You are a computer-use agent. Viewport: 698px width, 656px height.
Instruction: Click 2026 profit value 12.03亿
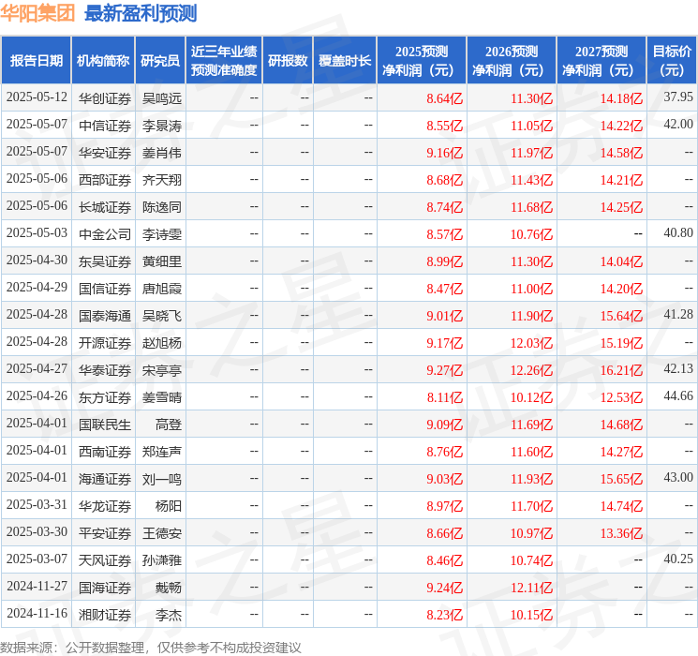(x=531, y=343)
